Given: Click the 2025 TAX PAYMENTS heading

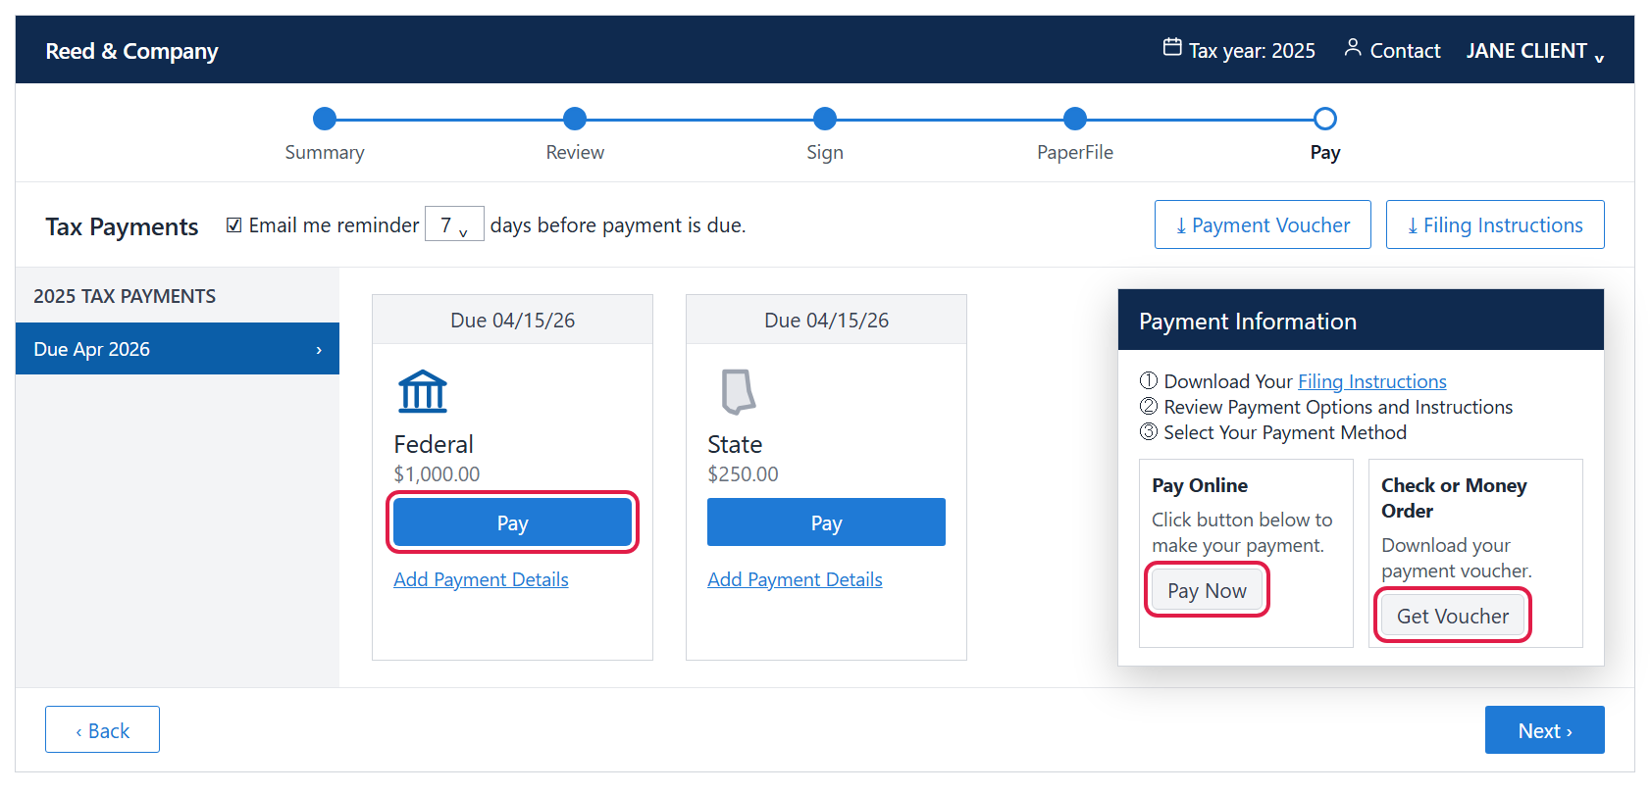Looking at the screenshot, I should coord(125,296).
